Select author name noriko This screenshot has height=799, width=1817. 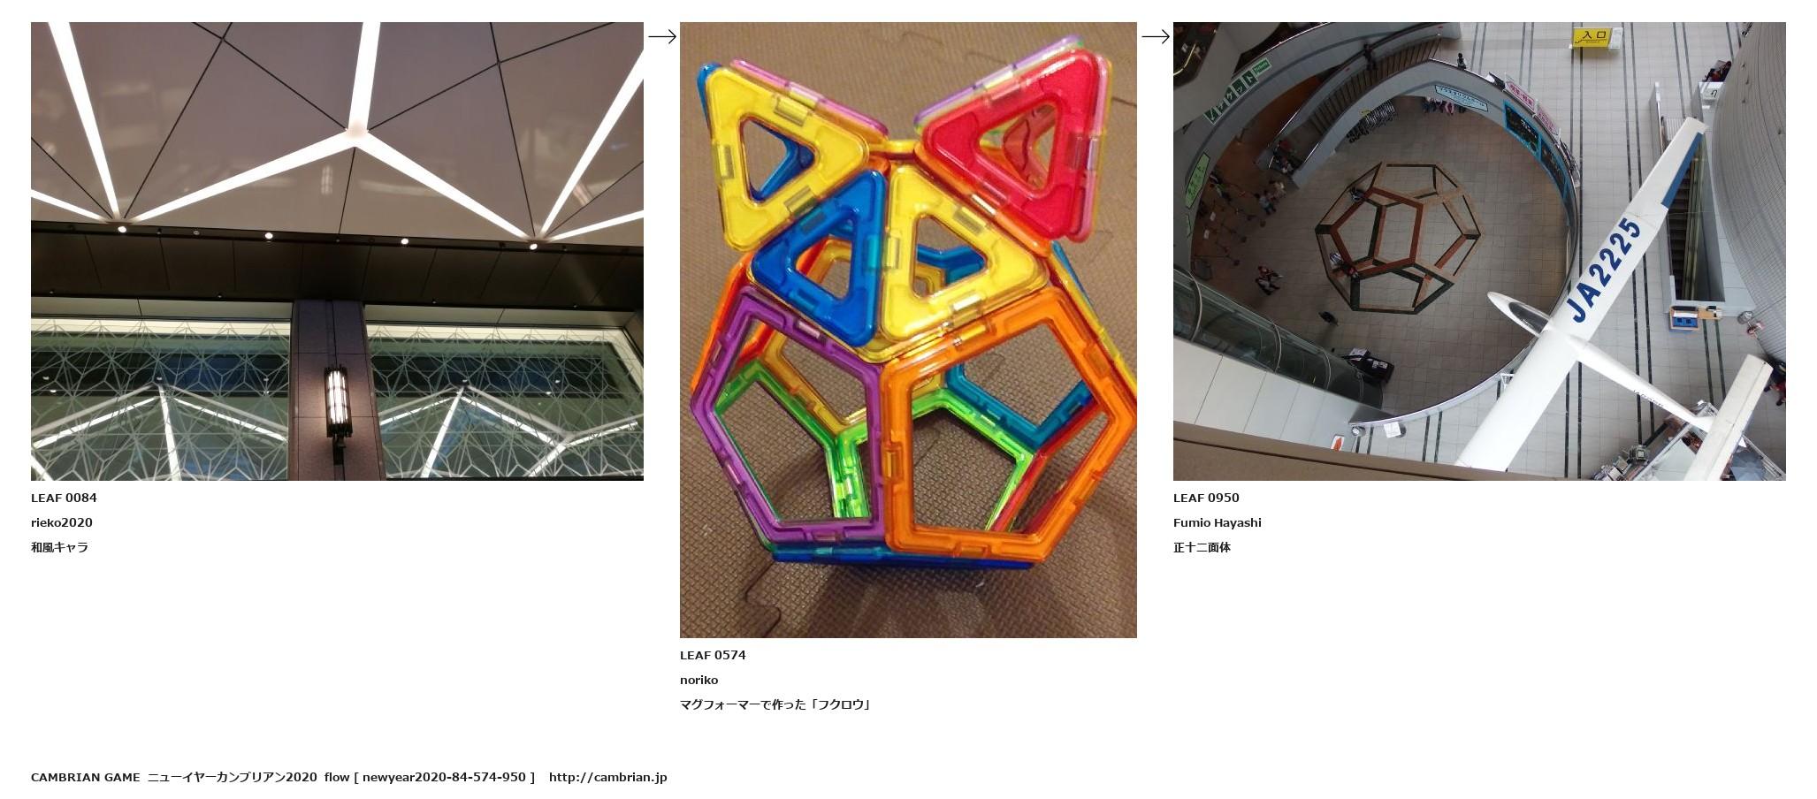699,680
